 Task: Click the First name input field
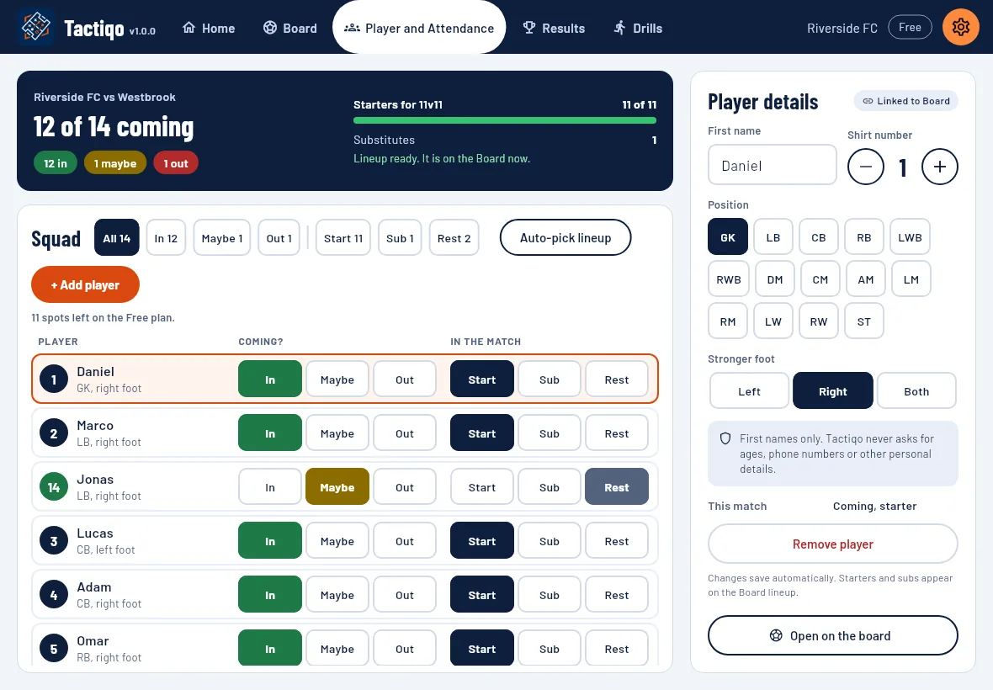(x=772, y=165)
